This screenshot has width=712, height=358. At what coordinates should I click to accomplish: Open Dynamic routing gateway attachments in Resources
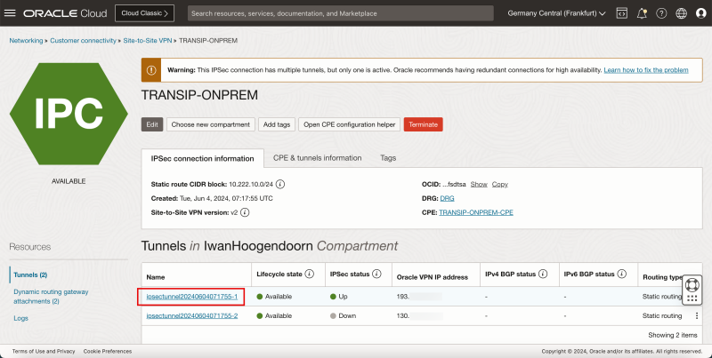[x=49, y=296]
